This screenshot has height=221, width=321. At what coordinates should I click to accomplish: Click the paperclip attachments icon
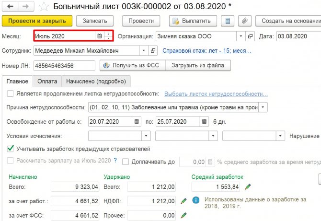coord(245,21)
